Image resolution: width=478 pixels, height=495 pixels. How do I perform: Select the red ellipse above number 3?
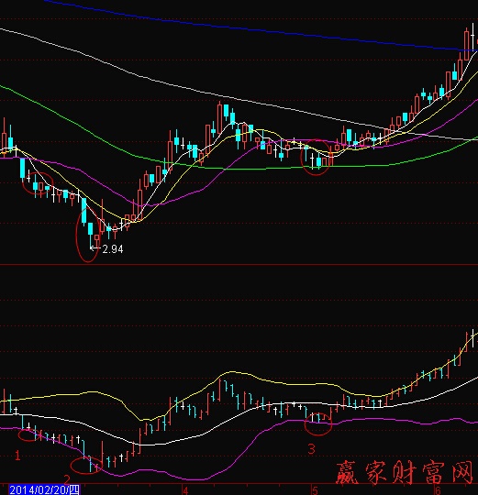click(318, 424)
